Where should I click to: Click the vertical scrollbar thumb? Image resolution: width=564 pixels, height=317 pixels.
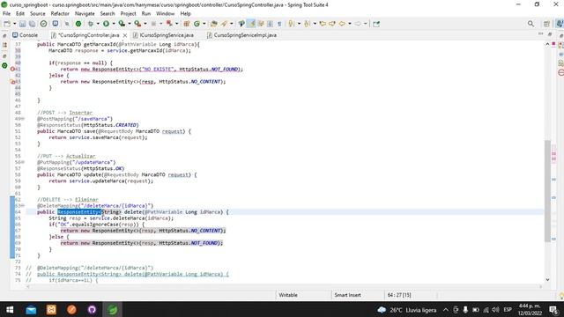point(547,190)
